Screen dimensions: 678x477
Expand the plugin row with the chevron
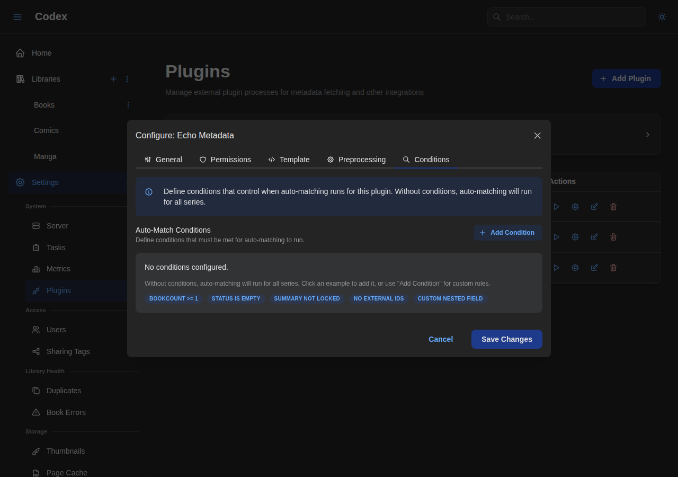tap(647, 135)
